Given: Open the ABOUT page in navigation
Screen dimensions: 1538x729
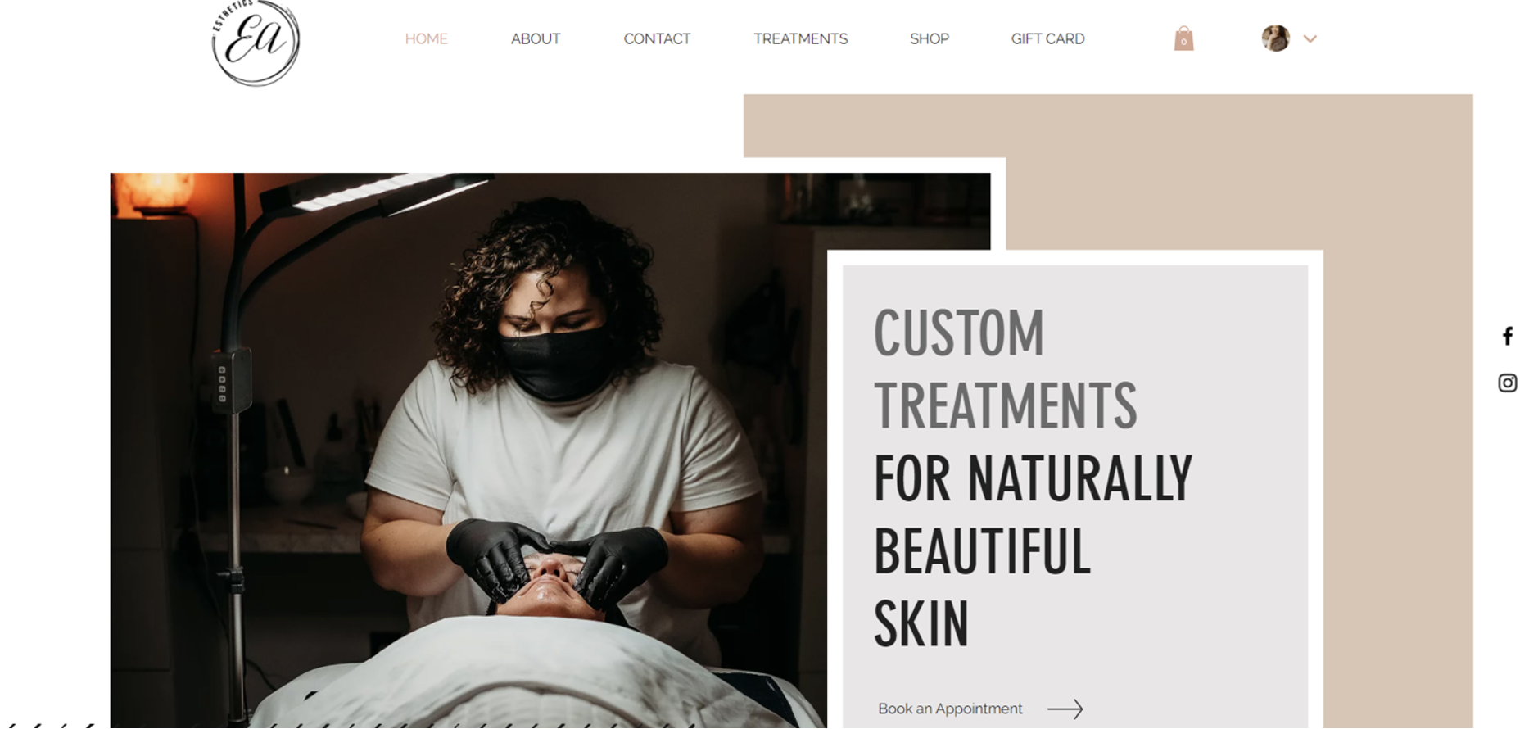Looking at the screenshot, I should (536, 38).
